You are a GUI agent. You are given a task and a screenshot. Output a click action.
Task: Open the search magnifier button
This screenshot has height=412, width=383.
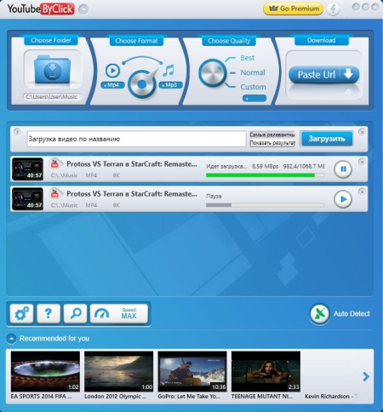click(x=76, y=313)
